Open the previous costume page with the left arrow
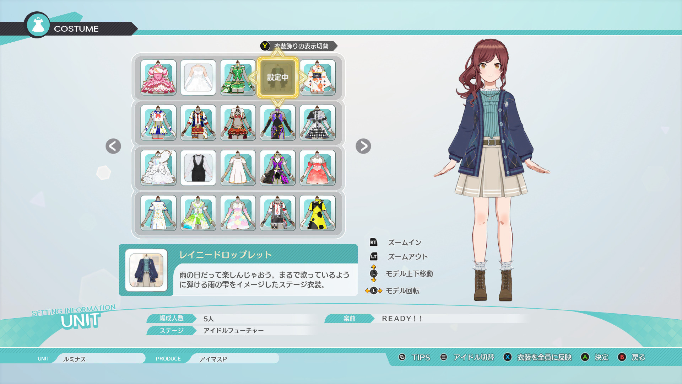This screenshot has height=384, width=682. (x=113, y=146)
